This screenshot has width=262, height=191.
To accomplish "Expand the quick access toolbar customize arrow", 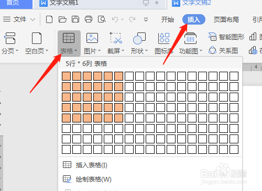I will pyautogui.click(x=146, y=19).
